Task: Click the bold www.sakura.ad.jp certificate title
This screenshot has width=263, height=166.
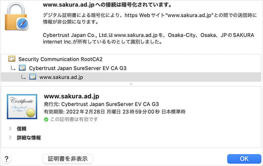Action: tap(71, 96)
